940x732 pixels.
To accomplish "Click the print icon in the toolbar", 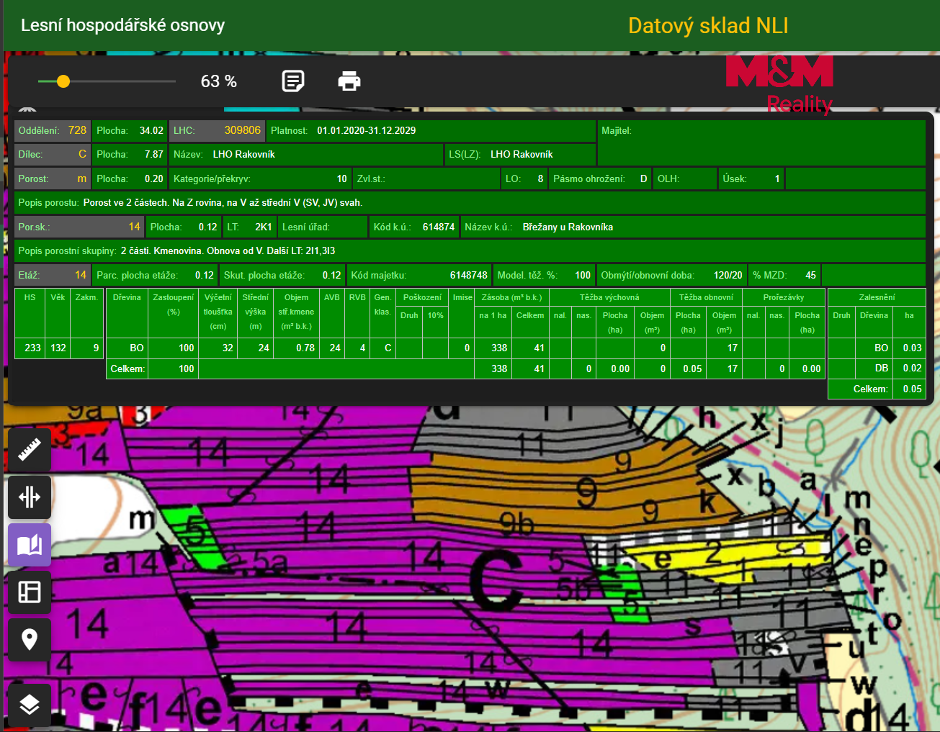I will point(349,81).
